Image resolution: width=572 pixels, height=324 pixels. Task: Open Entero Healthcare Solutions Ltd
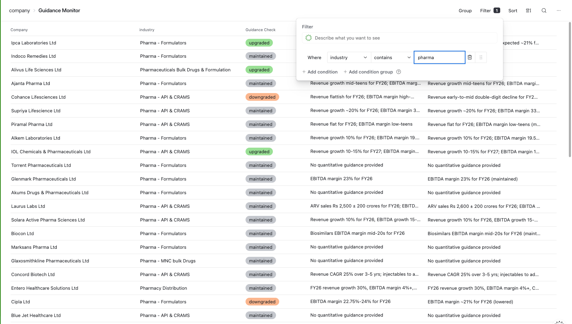[44, 288]
